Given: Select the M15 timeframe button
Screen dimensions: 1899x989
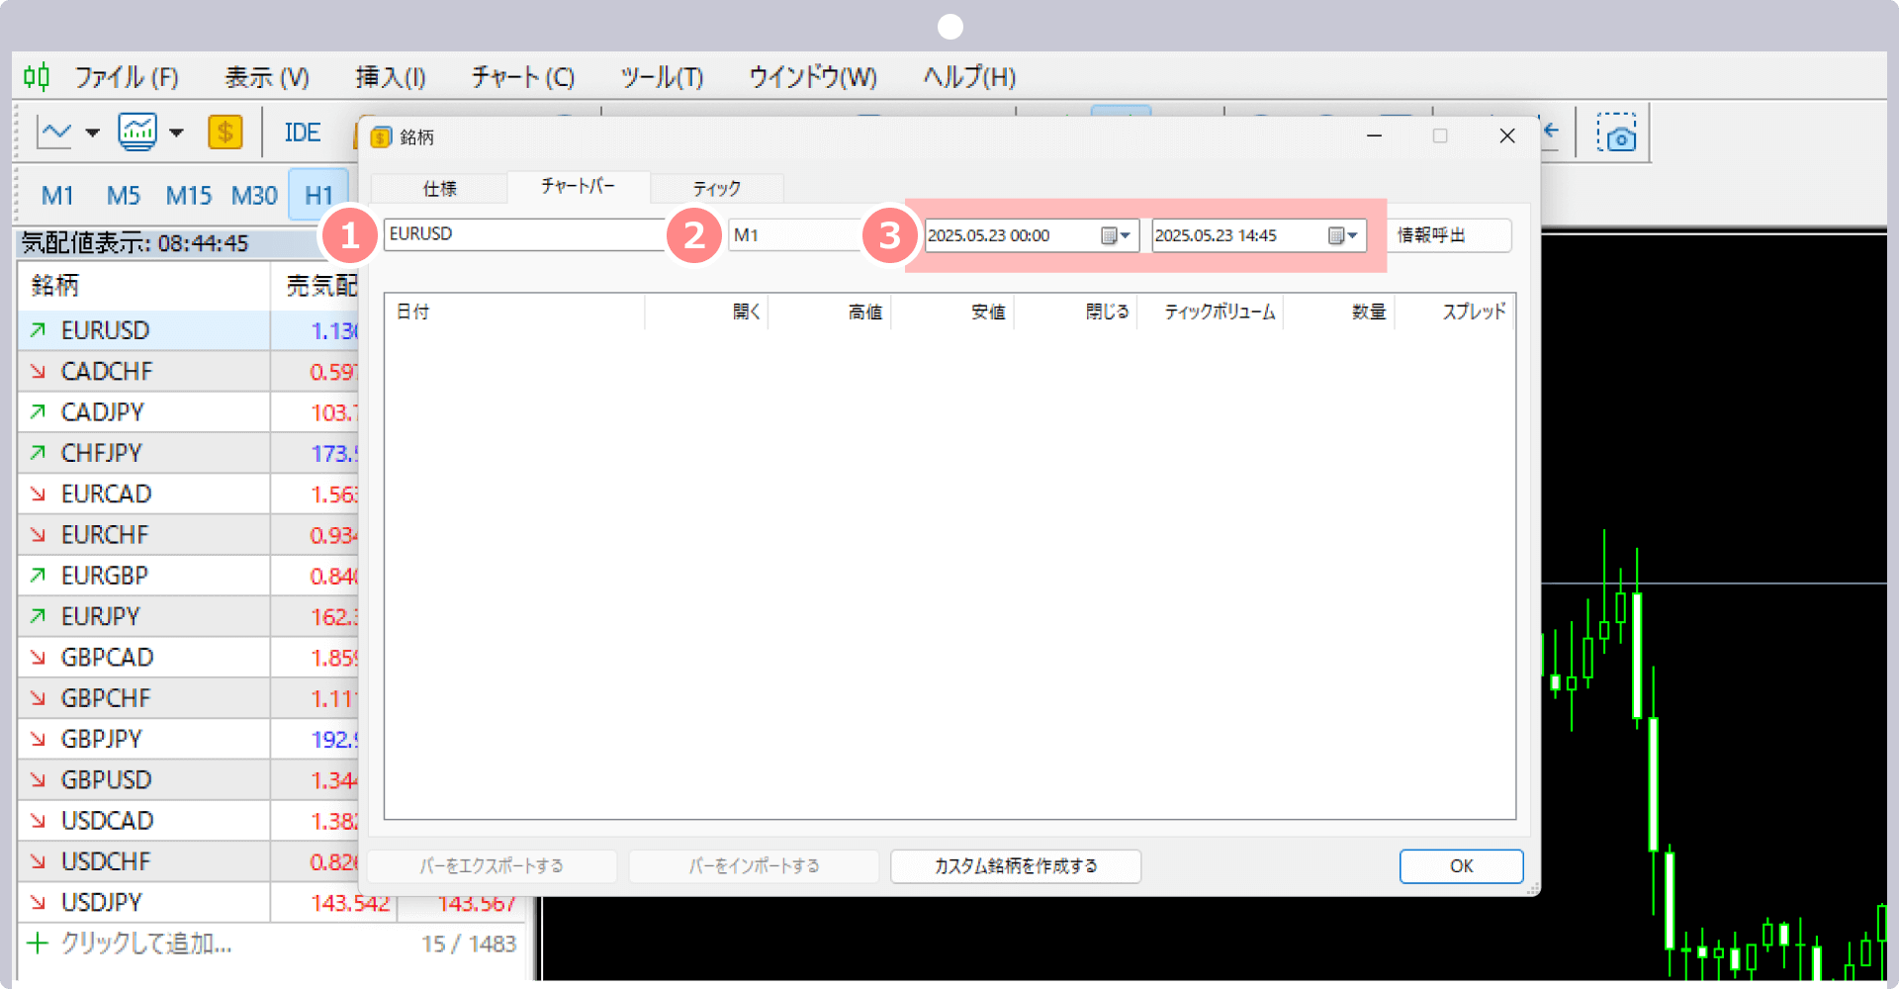Looking at the screenshot, I should pos(189,196).
